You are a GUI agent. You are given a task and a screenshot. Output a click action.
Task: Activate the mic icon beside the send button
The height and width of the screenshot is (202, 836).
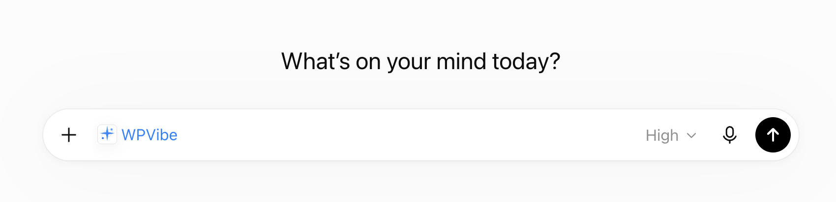coord(730,135)
